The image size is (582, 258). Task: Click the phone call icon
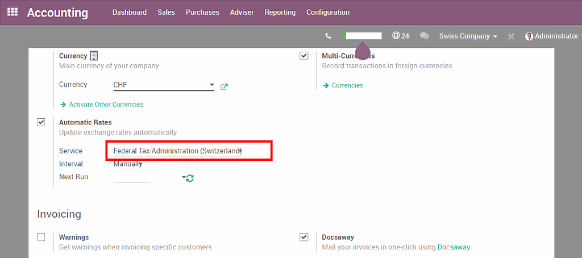tap(328, 36)
